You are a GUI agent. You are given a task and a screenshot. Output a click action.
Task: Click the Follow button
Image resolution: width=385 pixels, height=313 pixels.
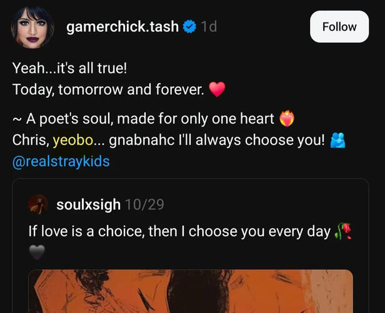[x=339, y=26]
